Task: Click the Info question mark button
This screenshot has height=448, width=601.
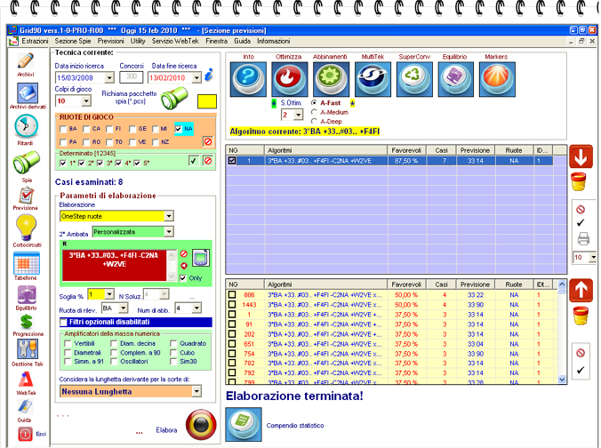Action: click(248, 79)
